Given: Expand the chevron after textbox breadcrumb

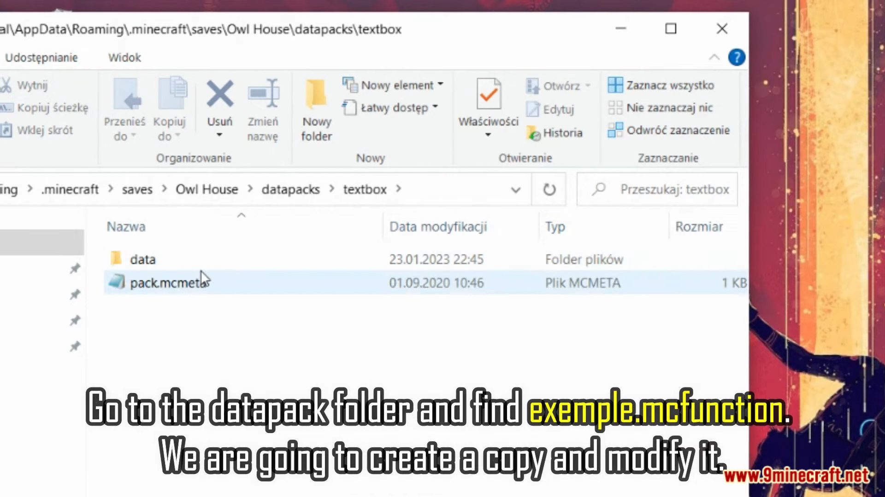Looking at the screenshot, I should [399, 189].
